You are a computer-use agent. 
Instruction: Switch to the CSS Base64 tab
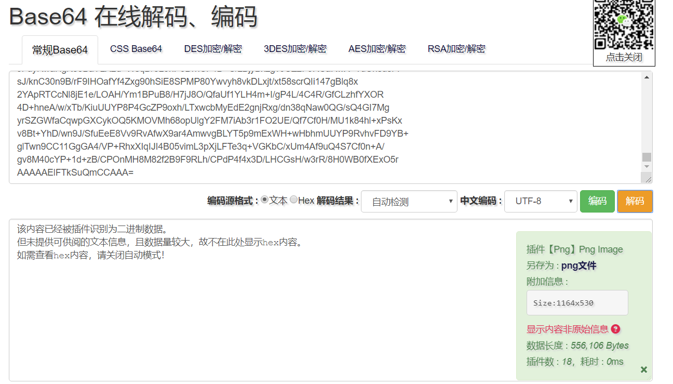click(136, 49)
